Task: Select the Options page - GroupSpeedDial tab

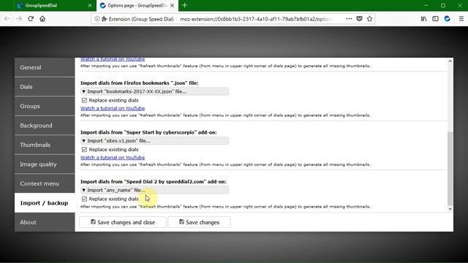Action: pyautogui.click(x=137, y=6)
